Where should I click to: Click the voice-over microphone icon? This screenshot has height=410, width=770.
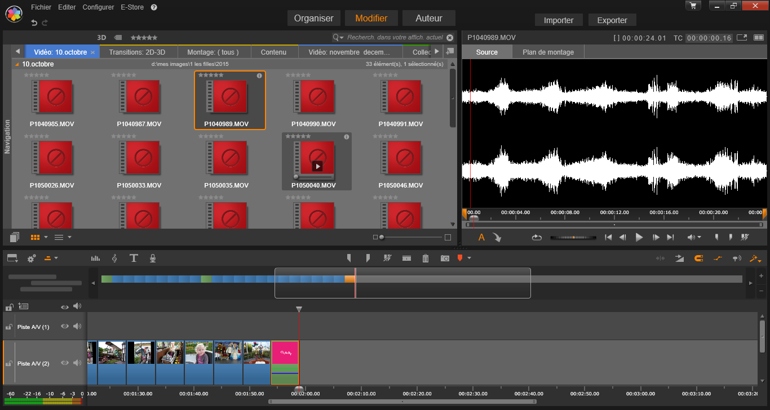click(152, 258)
